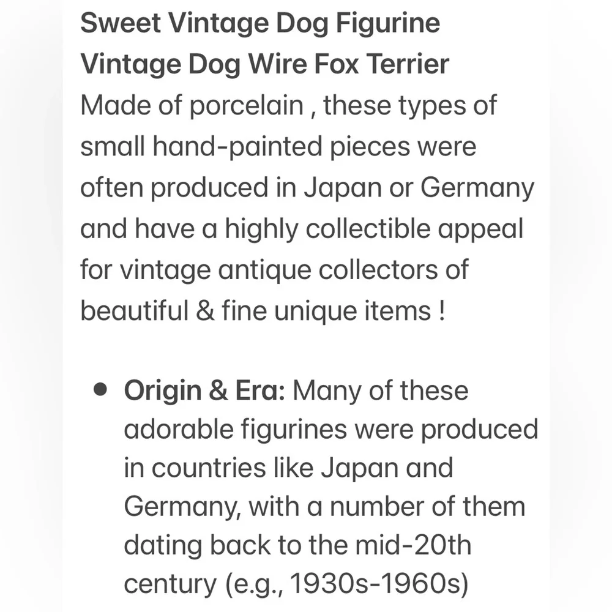The width and height of the screenshot is (612, 612).
Task: Click the word "hand-painted" in the paragraph
Action: [237, 147]
